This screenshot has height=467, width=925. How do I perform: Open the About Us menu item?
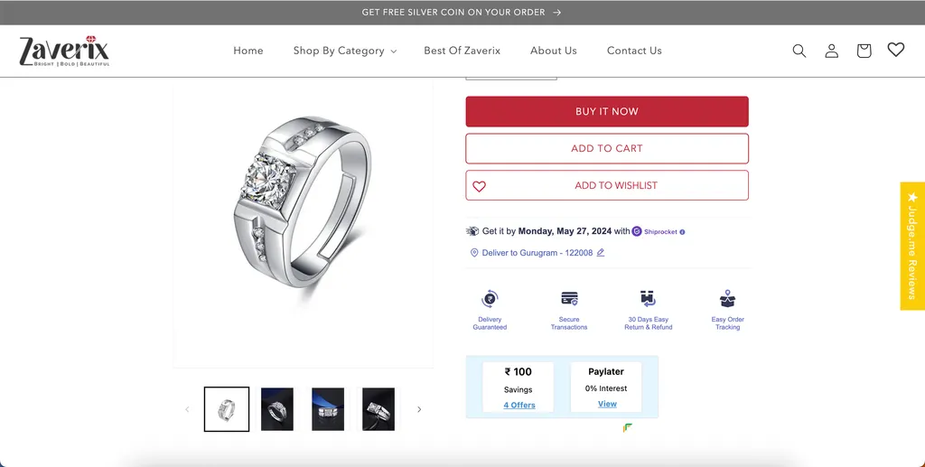[x=554, y=51]
